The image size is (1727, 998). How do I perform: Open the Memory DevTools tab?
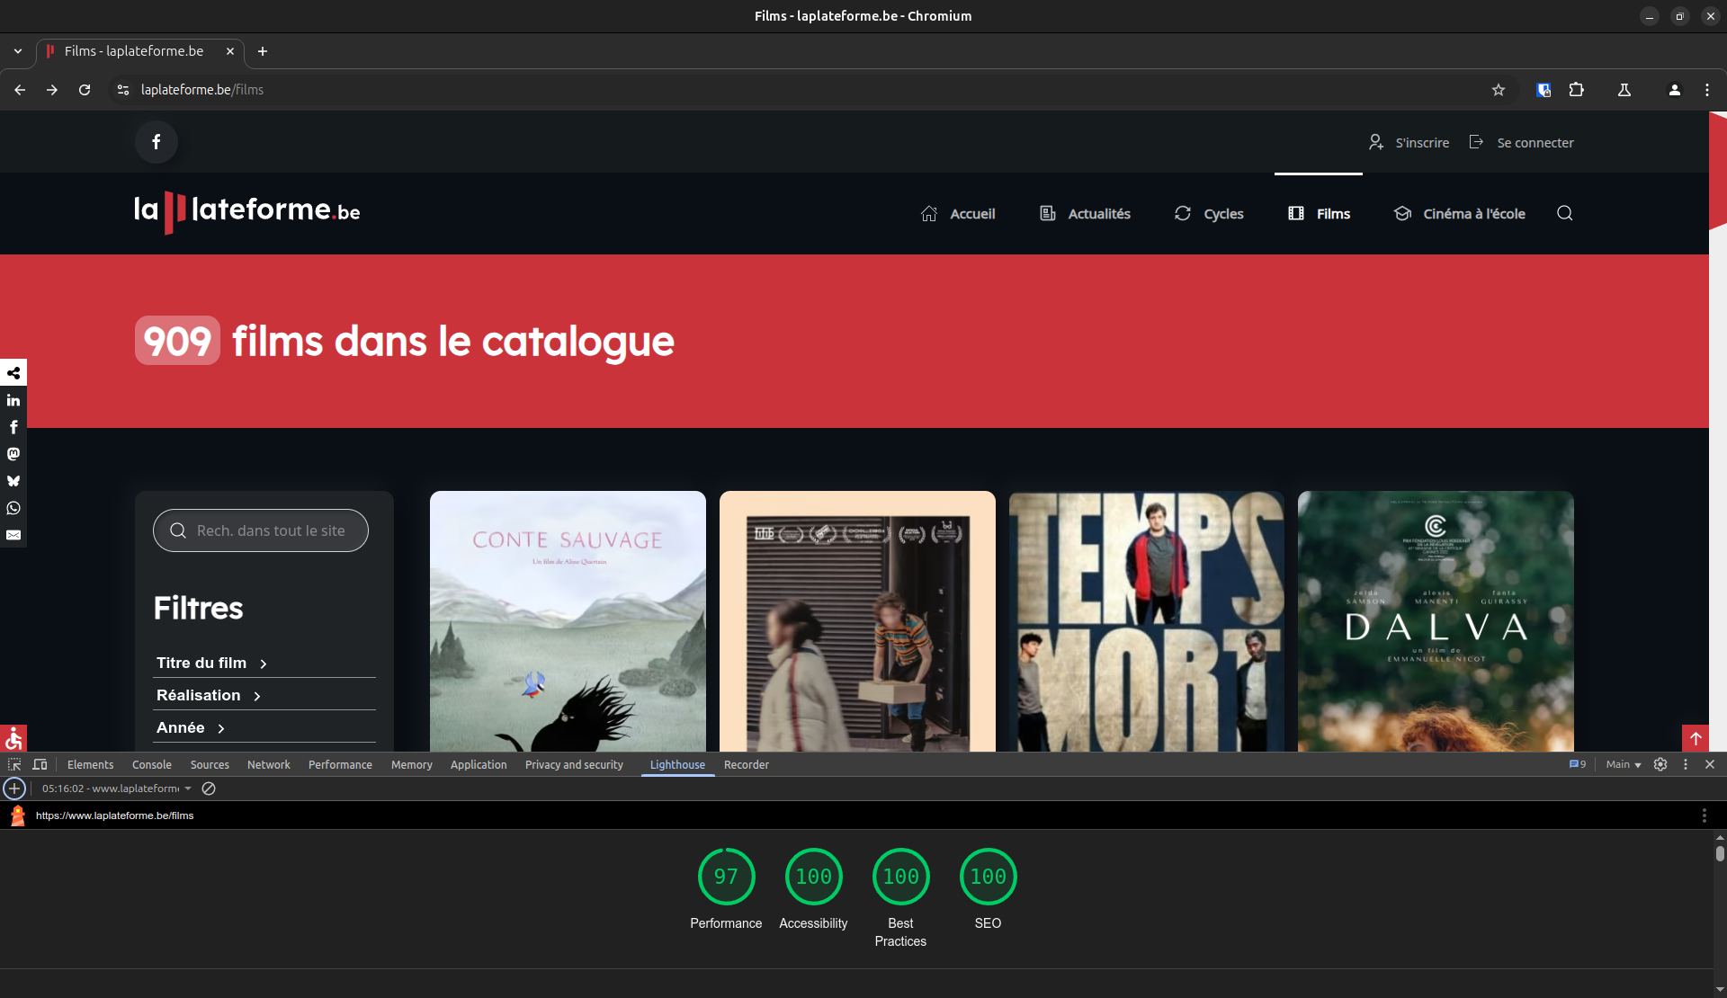coord(411,764)
